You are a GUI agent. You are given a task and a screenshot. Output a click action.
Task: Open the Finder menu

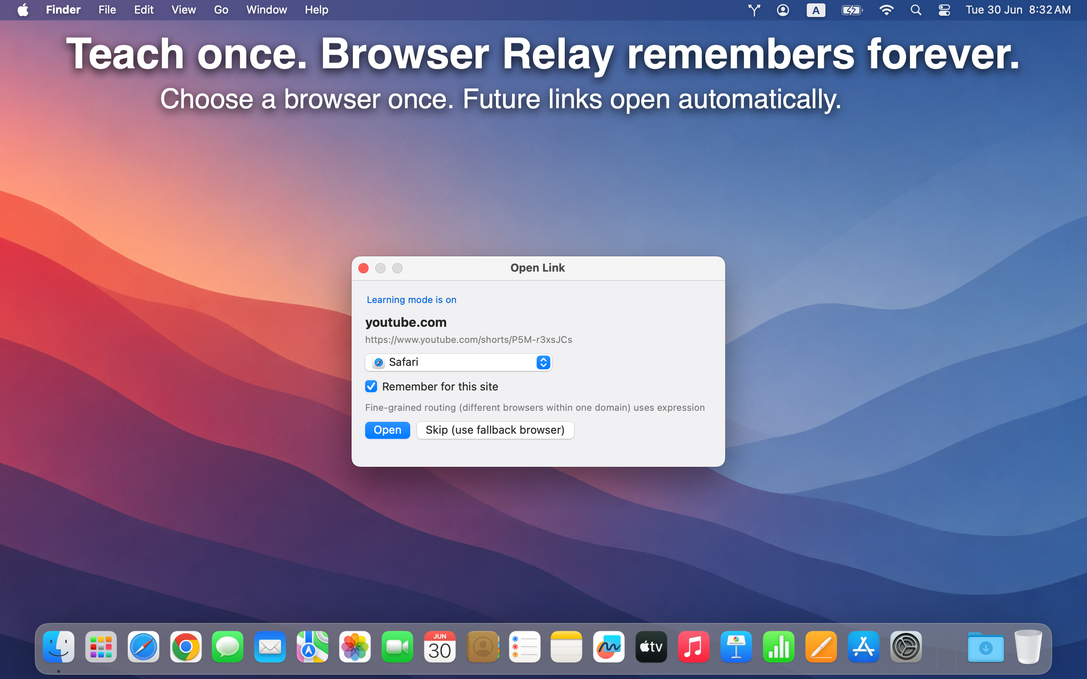(63, 10)
